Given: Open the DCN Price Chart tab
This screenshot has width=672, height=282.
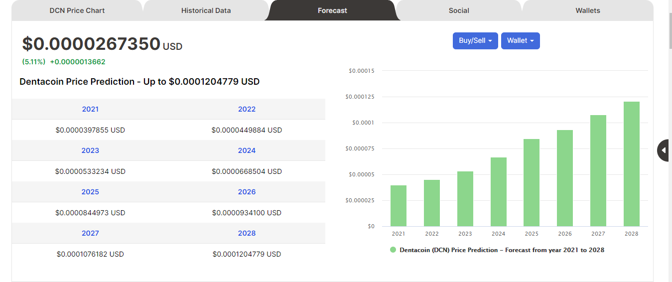Looking at the screenshot, I should 77,10.
